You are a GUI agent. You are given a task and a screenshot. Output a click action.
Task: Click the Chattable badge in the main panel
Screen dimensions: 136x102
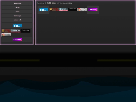[93, 10]
